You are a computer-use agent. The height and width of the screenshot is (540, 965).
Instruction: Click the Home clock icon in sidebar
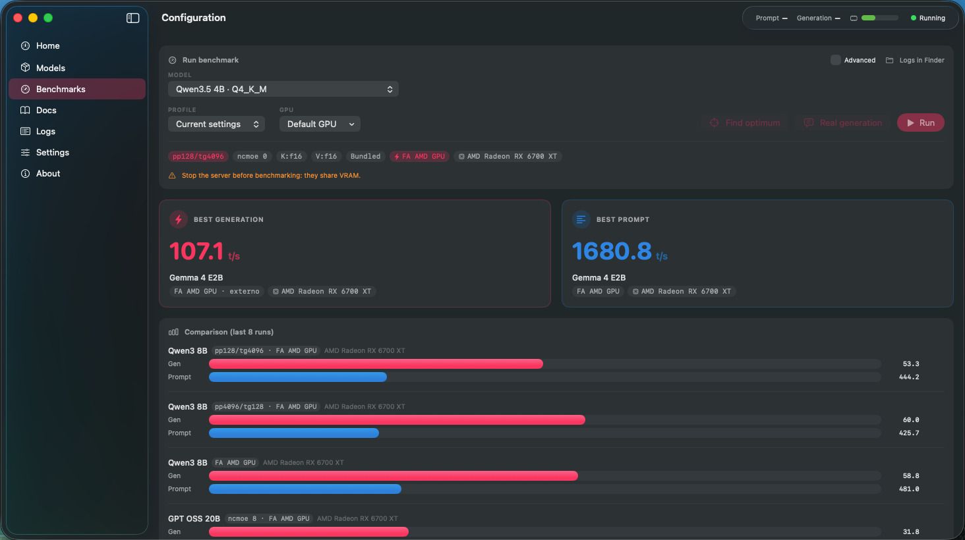(25, 45)
